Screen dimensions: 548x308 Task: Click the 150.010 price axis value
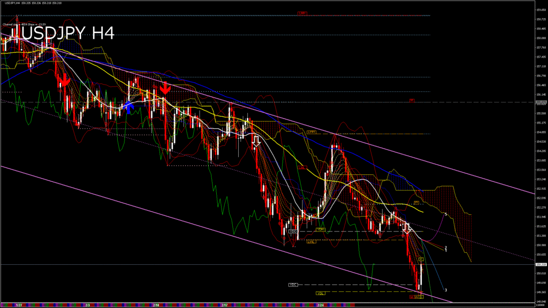(x=541, y=273)
